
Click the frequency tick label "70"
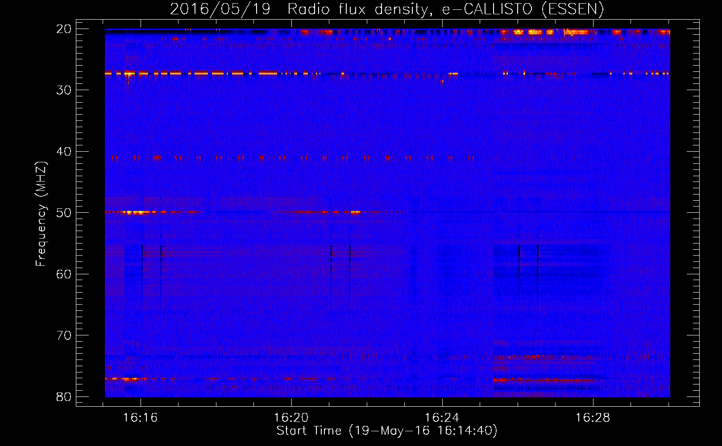click(x=64, y=335)
